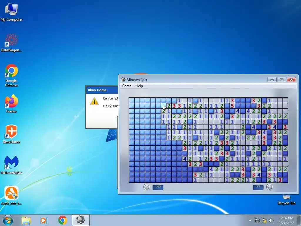
Task: Open the taskbar clock showing 12:30 PM
Action: click(x=286, y=220)
